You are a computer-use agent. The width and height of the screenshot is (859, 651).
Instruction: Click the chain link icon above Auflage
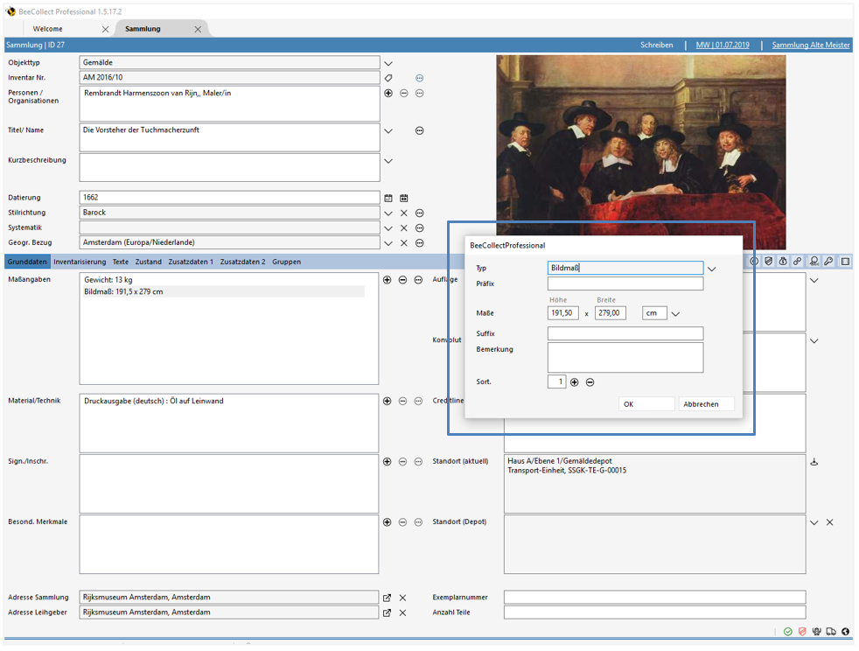(x=797, y=261)
